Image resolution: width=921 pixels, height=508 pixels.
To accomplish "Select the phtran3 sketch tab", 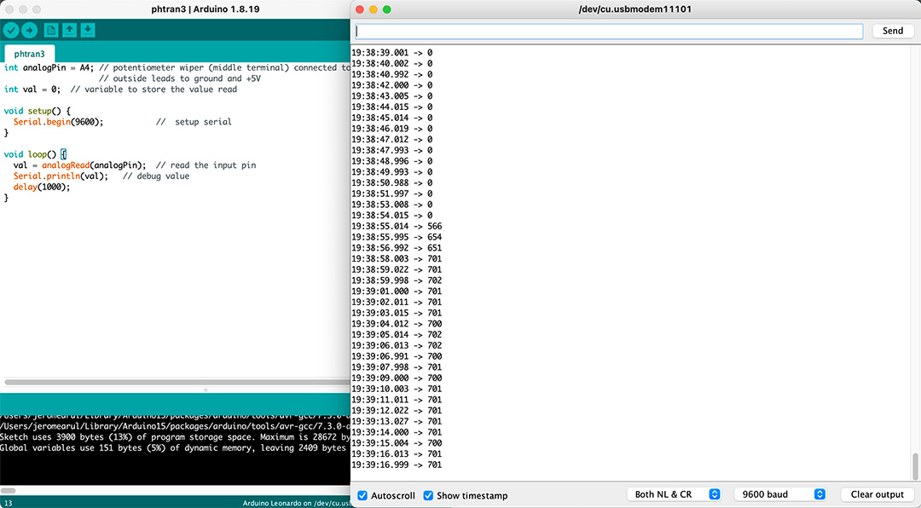I will [x=29, y=54].
